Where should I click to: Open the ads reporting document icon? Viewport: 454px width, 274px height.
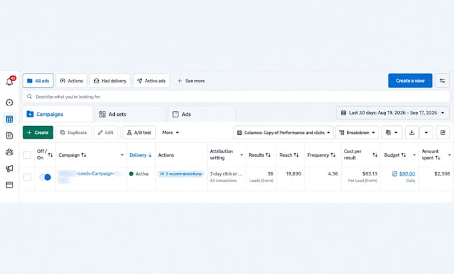[9, 135]
